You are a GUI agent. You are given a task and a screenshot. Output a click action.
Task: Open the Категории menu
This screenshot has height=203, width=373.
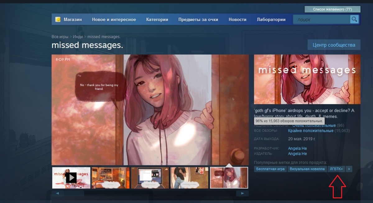[x=157, y=20]
